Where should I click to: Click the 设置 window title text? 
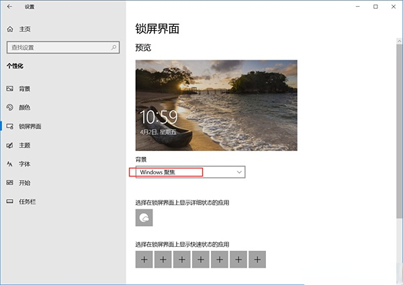[30, 7]
